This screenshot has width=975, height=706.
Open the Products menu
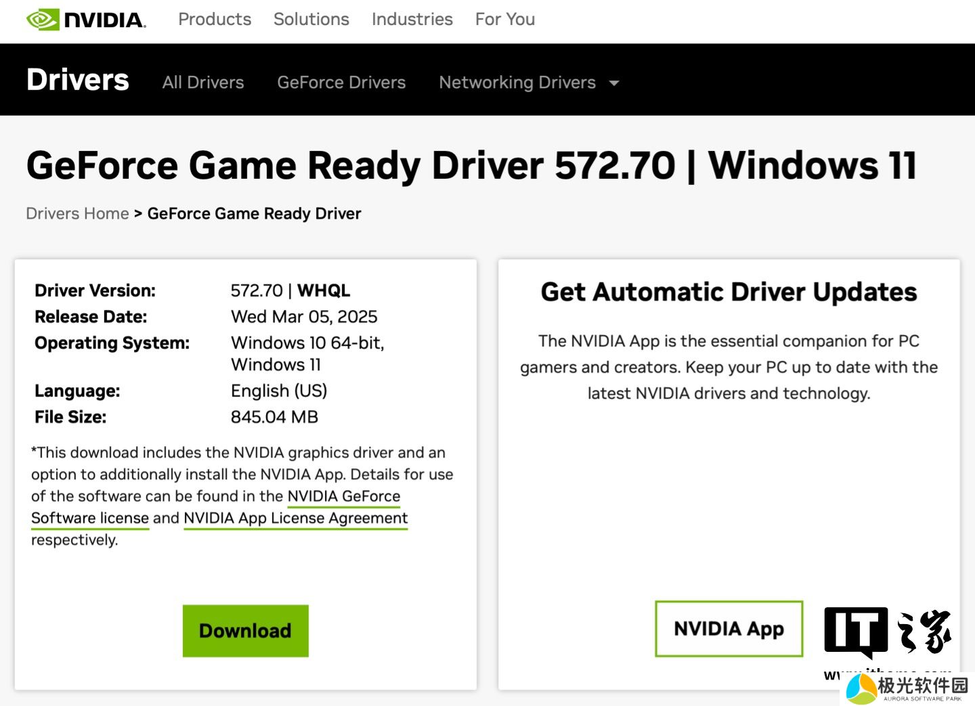point(215,20)
